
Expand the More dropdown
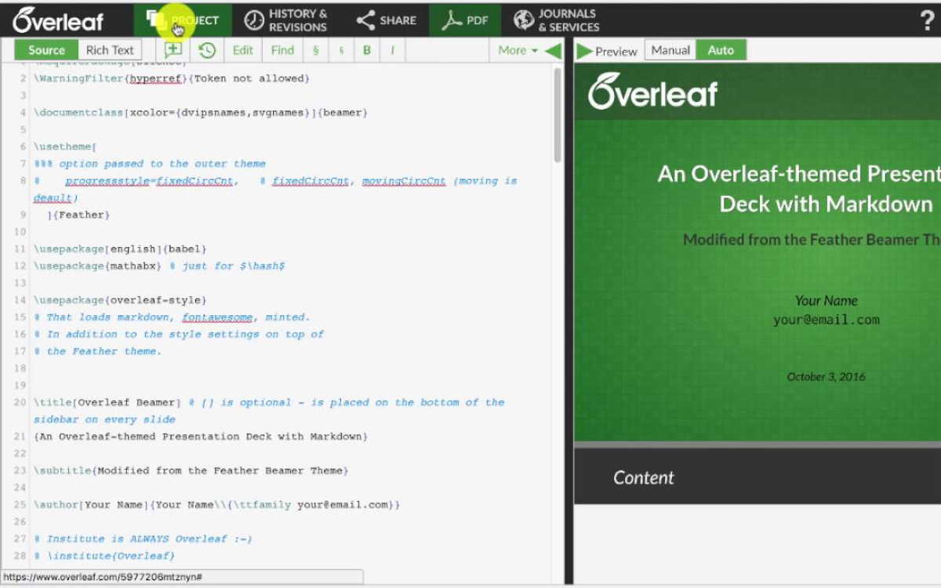[x=518, y=50]
